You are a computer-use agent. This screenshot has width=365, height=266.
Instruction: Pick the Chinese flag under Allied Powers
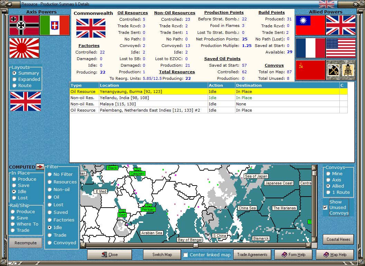point(310,25)
